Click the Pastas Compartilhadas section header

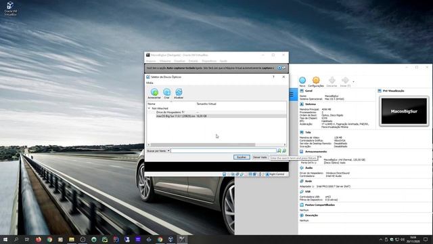[320, 205]
